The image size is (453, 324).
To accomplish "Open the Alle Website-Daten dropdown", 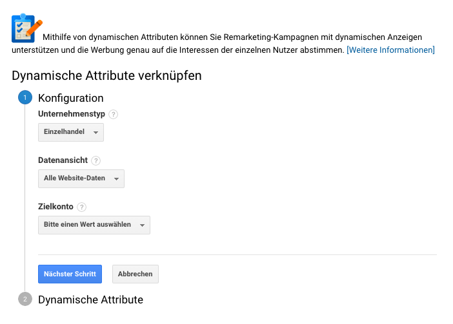I will click(81, 178).
